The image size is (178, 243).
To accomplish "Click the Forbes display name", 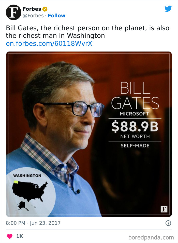I will pos(32,9).
